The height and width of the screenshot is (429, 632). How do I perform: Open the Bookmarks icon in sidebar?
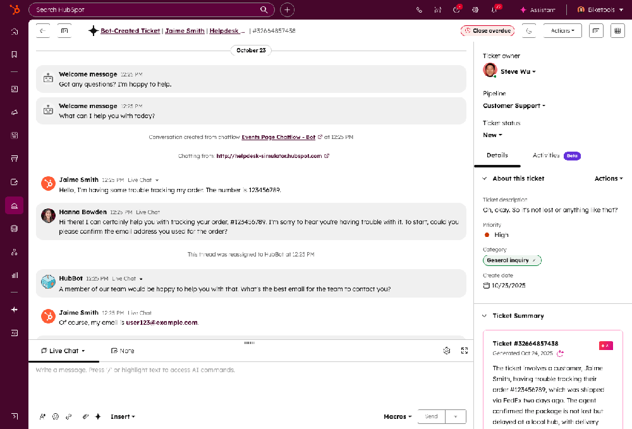pyautogui.click(x=14, y=54)
